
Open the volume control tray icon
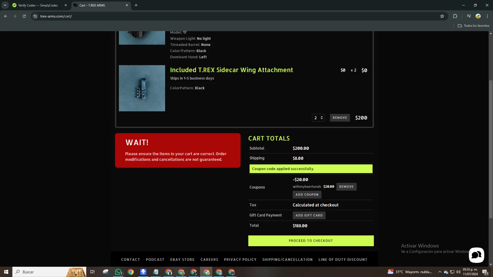458,272
